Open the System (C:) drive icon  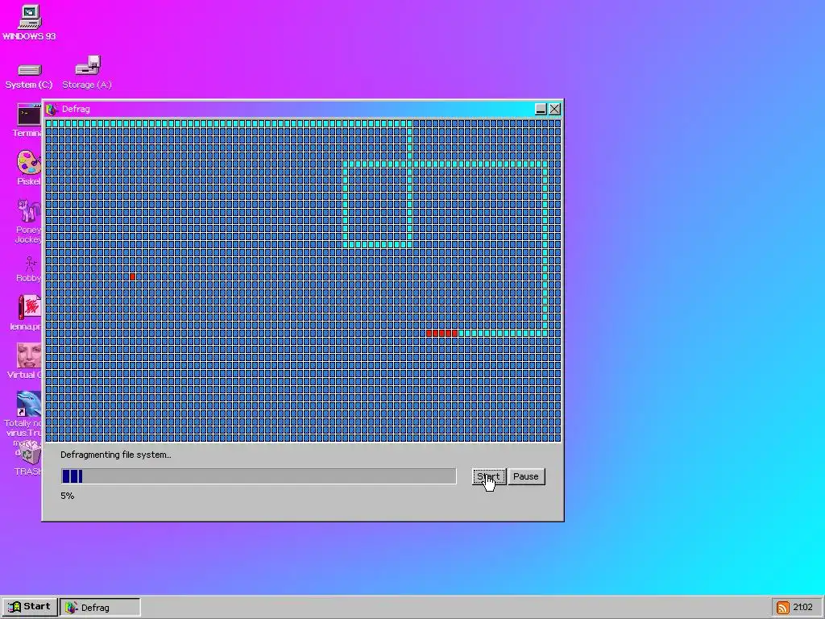[x=29, y=75]
